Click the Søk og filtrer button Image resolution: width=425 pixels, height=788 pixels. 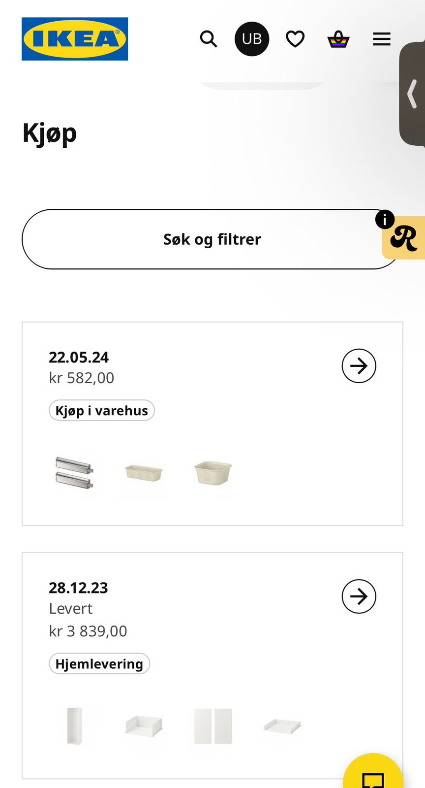[x=212, y=239]
